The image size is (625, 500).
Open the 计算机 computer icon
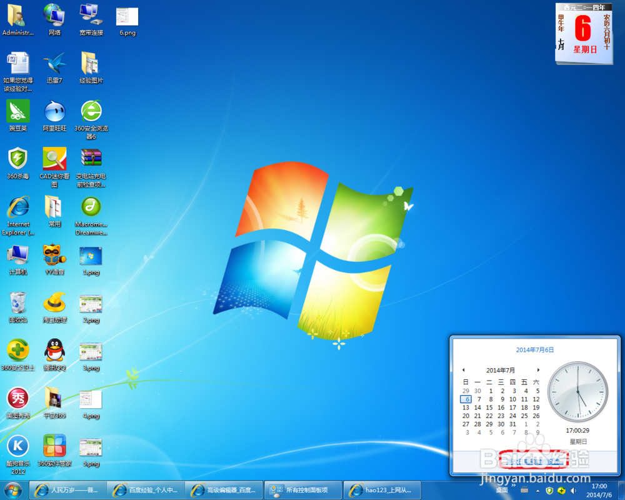(x=18, y=260)
